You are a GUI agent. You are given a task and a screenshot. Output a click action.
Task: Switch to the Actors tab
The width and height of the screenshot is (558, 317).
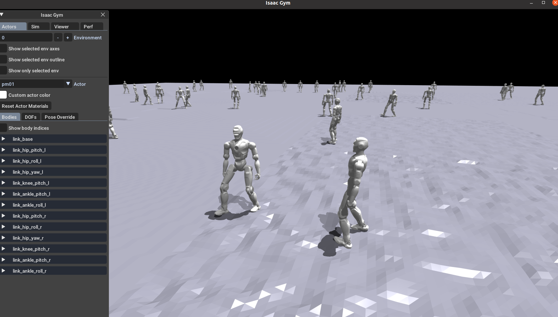coord(13,27)
